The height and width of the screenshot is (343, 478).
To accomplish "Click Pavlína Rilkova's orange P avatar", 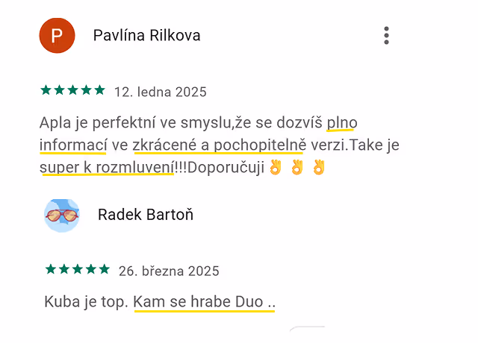I will pyautogui.click(x=57, y=36).
